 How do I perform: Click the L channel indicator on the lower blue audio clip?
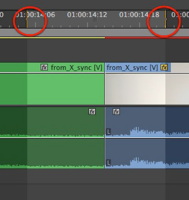tap(108, 163)
